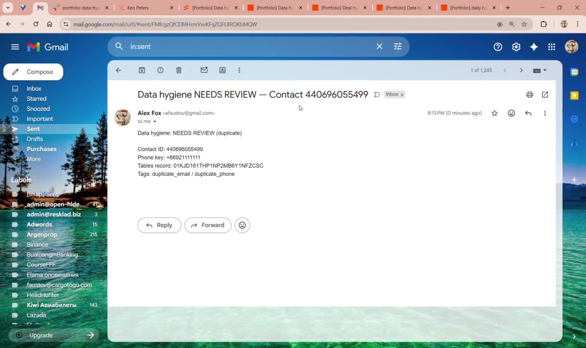Open the Argenprop label

(42, 235)
